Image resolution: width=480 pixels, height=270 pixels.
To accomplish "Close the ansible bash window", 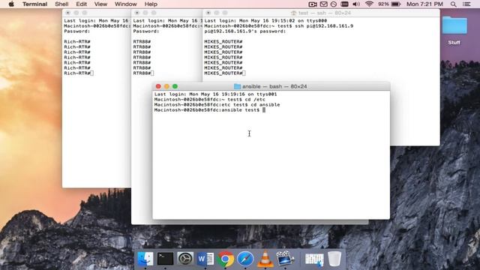I will [x=158, y=86].
